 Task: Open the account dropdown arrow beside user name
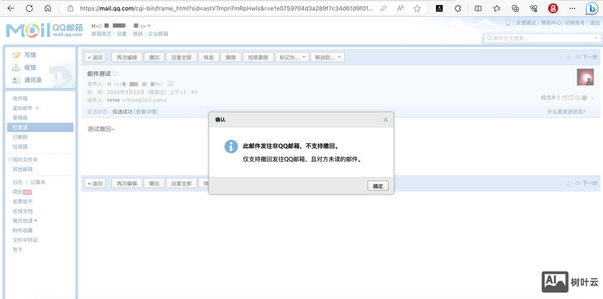coord(149,26)
